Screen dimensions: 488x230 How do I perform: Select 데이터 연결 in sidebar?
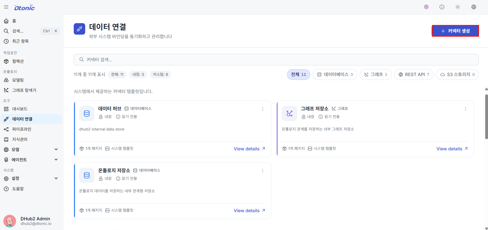click(x=31, y=119)
